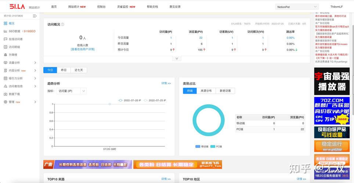Click the 升降榜 ranking icon

coord(6,55)
